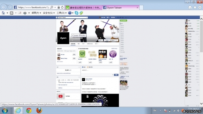Click the blue post submit button
203x114 pixels.
tap(116, 75)
